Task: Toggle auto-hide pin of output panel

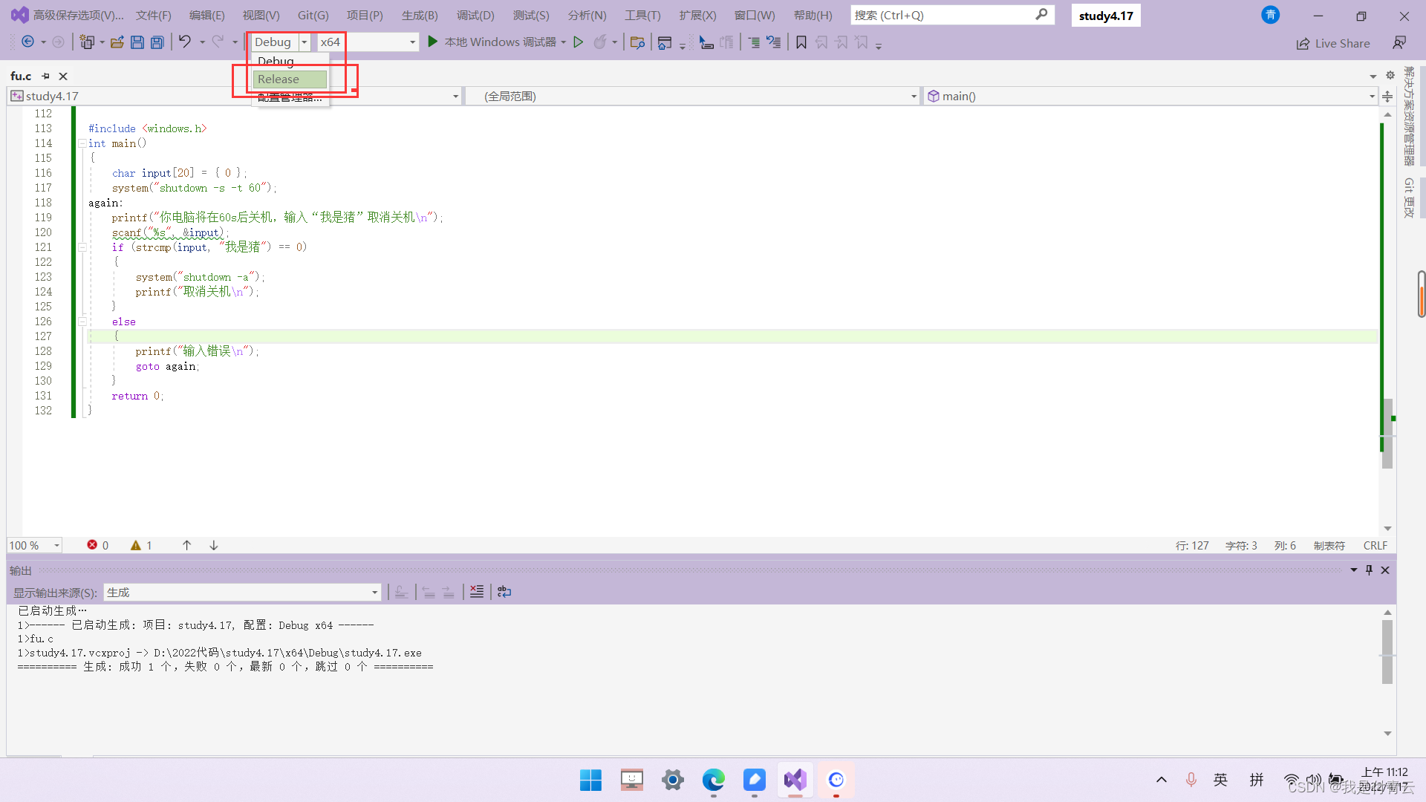Action: pos(1369,570)
